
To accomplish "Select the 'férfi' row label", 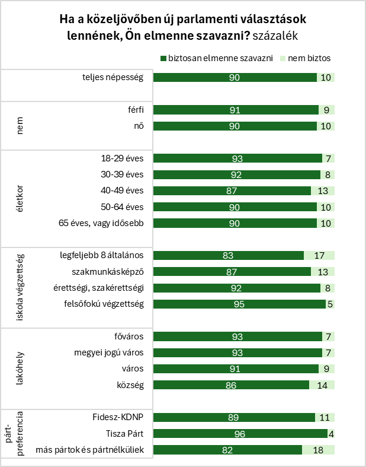I will click(136, 110).
